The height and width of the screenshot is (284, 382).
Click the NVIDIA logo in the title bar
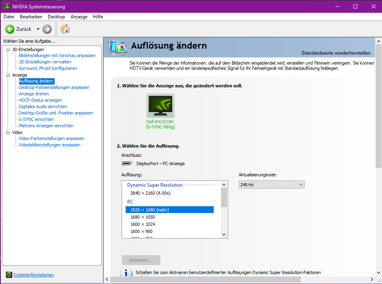coord(6,6)
